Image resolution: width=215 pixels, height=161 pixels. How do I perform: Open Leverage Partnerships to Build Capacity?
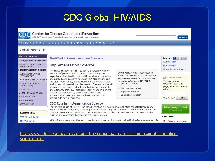tap(33, 84)
